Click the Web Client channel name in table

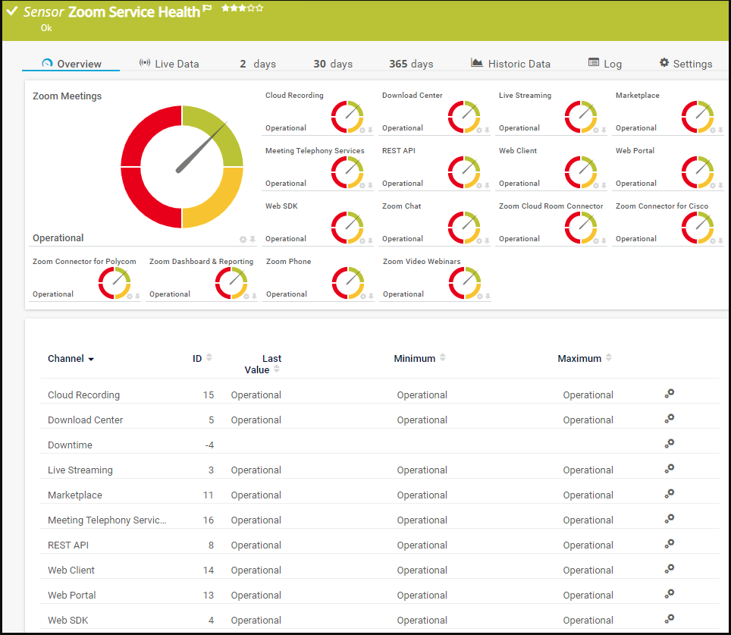[x=71, y=571]
